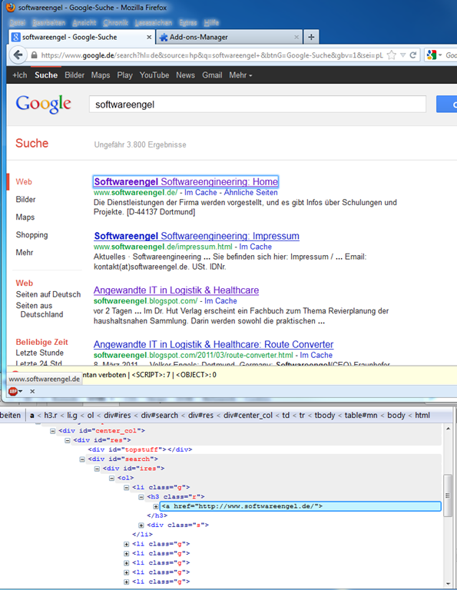Open the URL history dropdown arrow
The image size is (457, 590).
402,55
